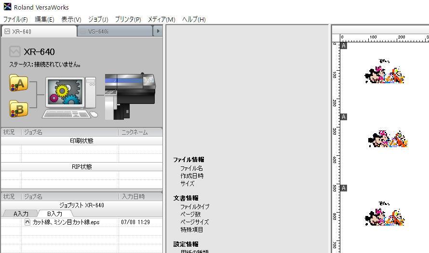Click the ニックネーム column header
This screenshot has width=429, height=253.
click(x=141, y=132)
